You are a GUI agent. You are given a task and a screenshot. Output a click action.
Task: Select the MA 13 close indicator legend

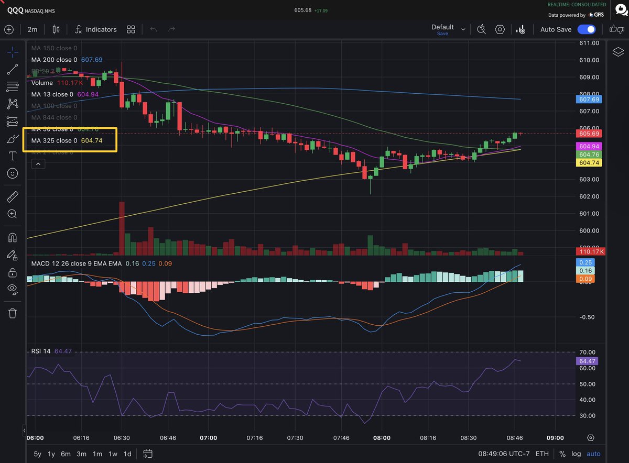point(65,94)
